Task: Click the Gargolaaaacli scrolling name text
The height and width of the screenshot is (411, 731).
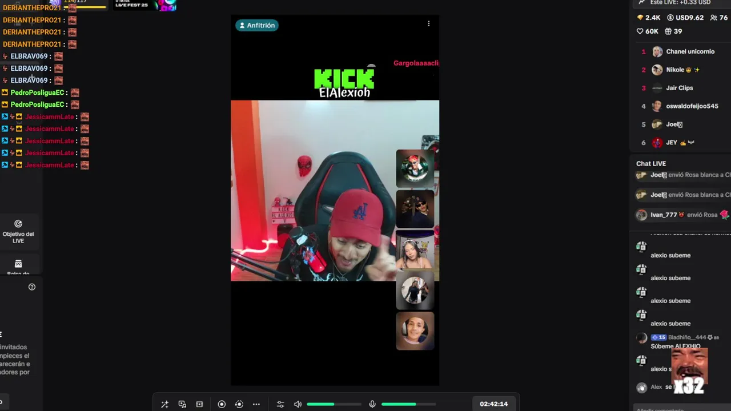Action: (416, 63)
